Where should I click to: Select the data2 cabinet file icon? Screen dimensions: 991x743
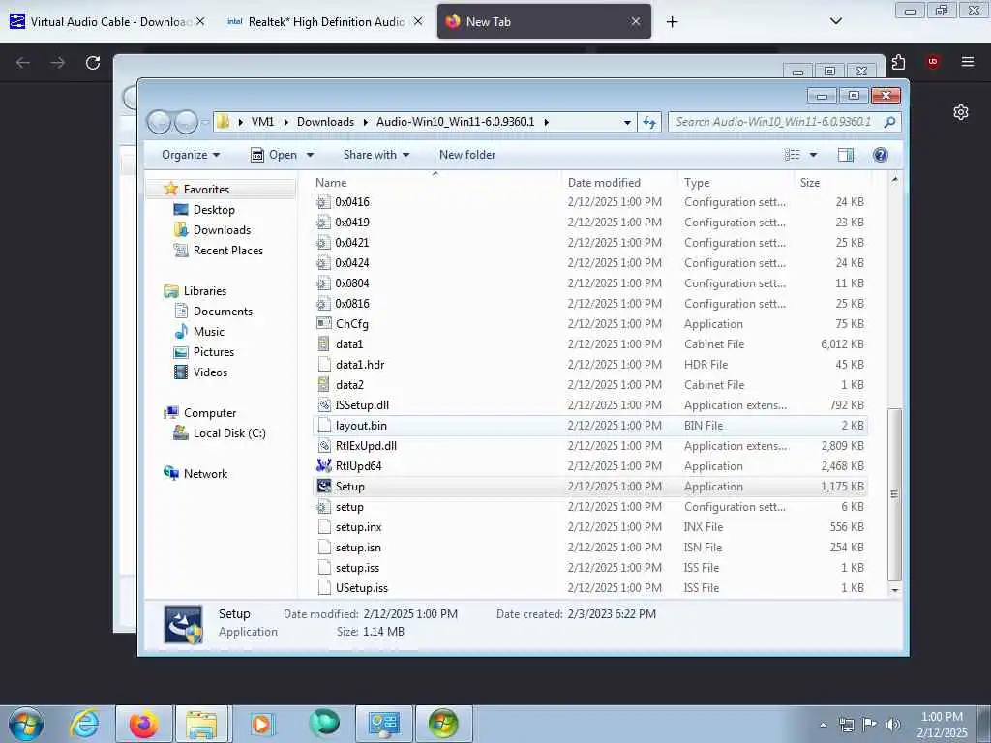(x=323, y=384)
